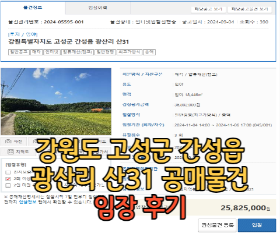Select the address 강원특별자치도 고성군 간성읍 광산리 산31
Screen dimensions: 280x233
click(68, 41)
